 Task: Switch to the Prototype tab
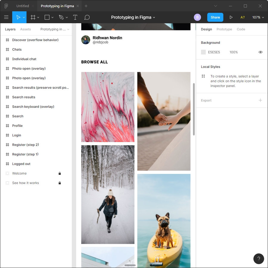point(224,29)
